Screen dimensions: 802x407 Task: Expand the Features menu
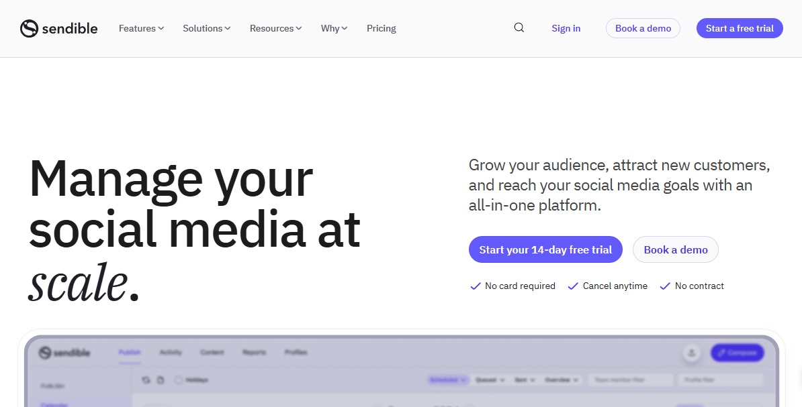[x=141, y=28]
